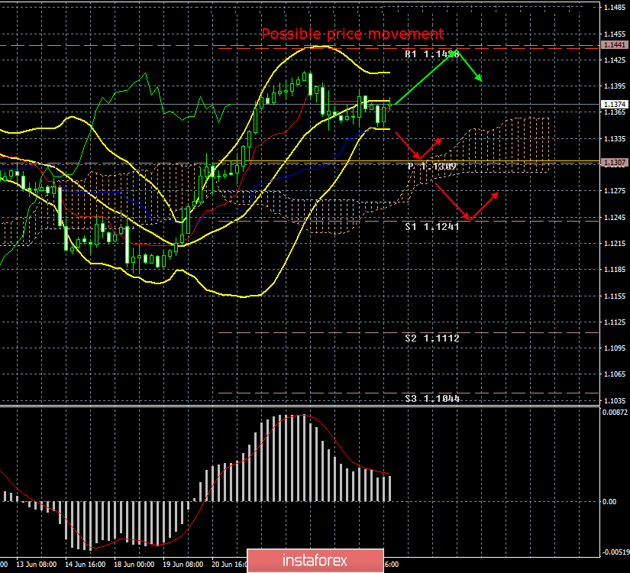Select the R1 1.1486 resistance label
Viewport: 630px width, 573px height.
(x=428, y=54)
